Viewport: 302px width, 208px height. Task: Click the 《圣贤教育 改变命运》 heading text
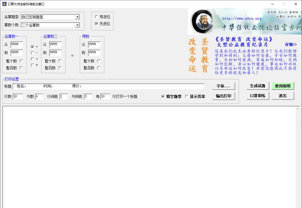click(x=244, y=39)
